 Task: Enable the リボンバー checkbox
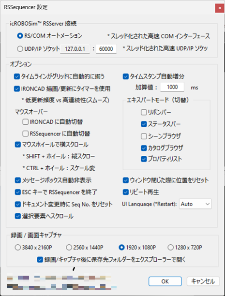pos(144,112)
